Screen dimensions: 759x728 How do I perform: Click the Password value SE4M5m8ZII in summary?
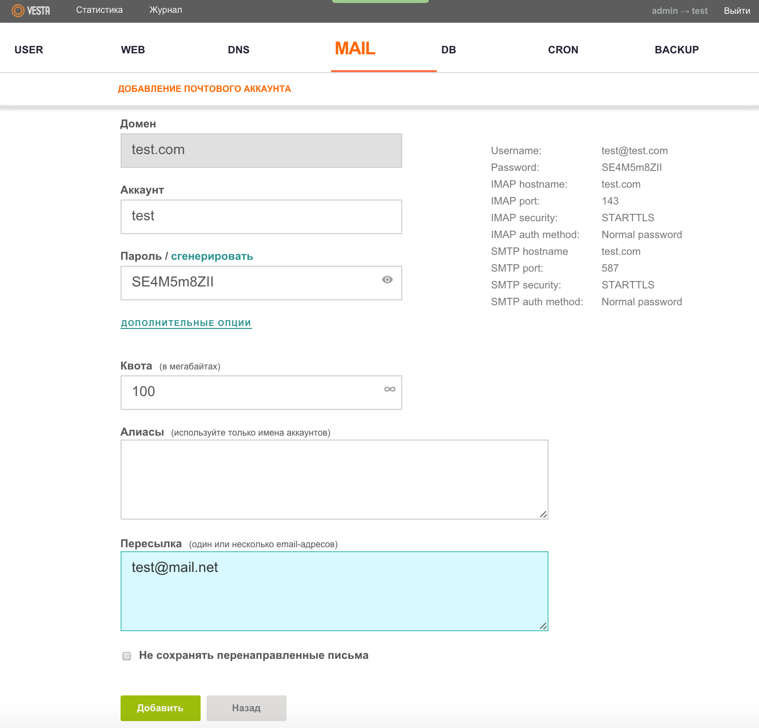[x=632, y=167]
